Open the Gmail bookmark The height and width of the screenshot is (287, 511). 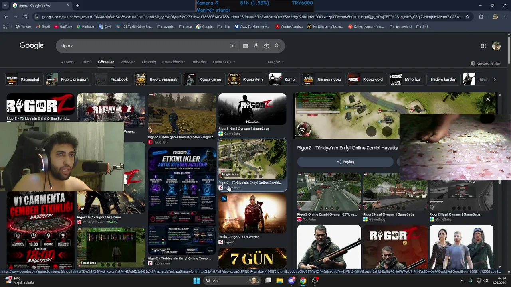42,27
